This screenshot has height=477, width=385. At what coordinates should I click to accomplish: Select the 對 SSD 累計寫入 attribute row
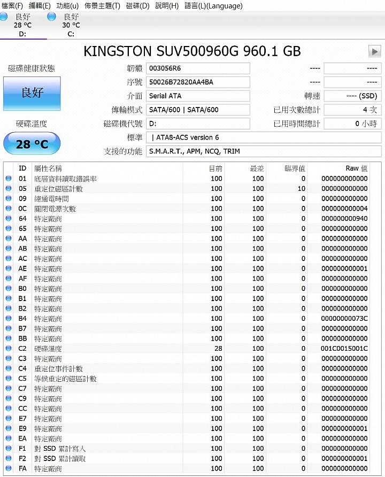coord(187,449)
